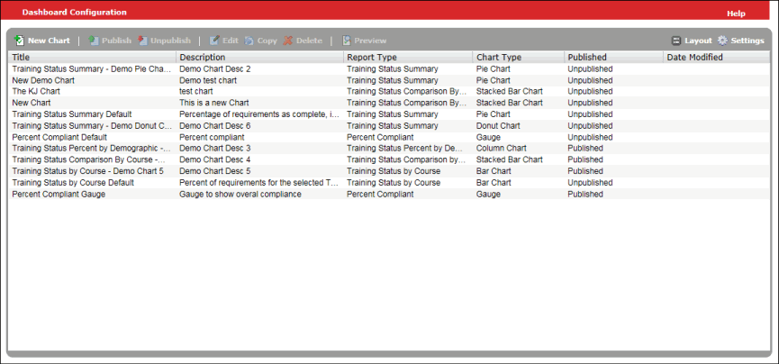Open the Help link
Image resolution: width=779 pixels, height=364 pixels.
736,14
